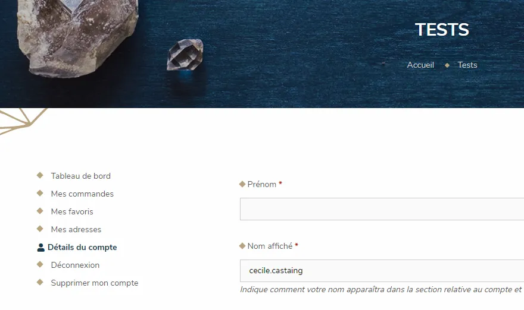The image size is (524, 310).
Task: Click the diamond icon before Nom affiché label
Action: coord(242,246)
